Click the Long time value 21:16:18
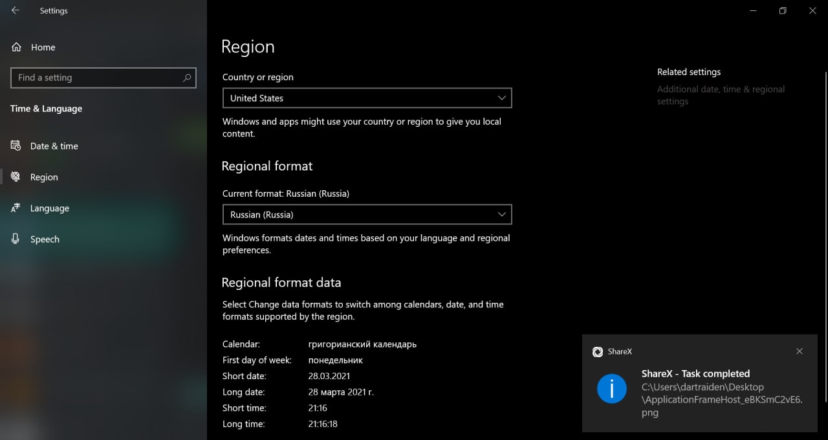 click(323, 424)
